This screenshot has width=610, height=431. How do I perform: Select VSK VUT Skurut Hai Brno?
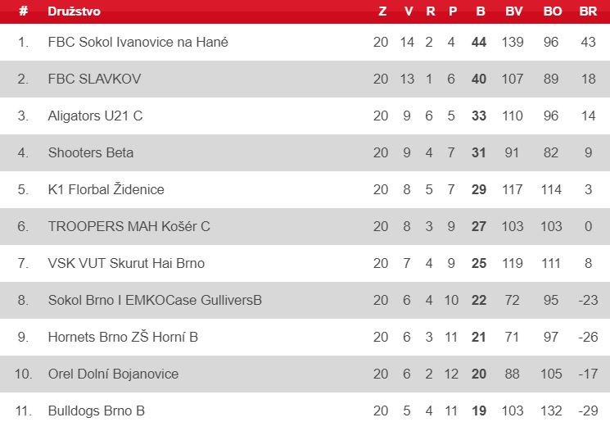[x=126, y=263]
